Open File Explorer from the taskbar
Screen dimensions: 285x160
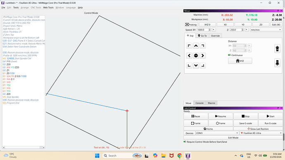pos(163,155)
